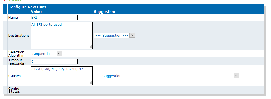
Task: Click the Config Status label
Action: pyautogui.click(x=14, y=90)
